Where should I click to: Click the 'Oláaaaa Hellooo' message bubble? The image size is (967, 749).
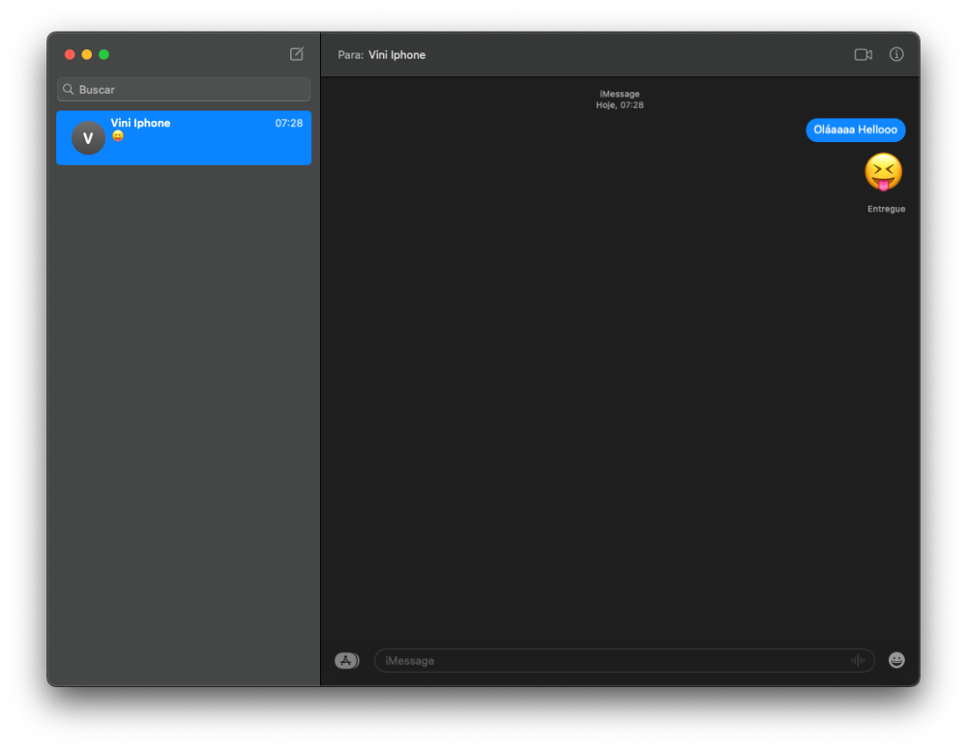[x=856, y=130]
